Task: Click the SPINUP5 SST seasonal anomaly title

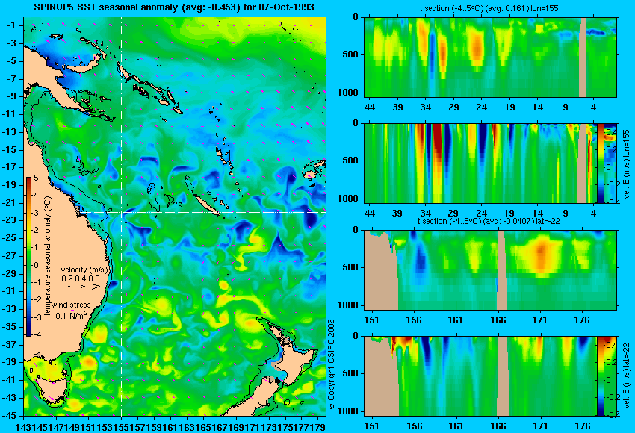Action: 174,7
